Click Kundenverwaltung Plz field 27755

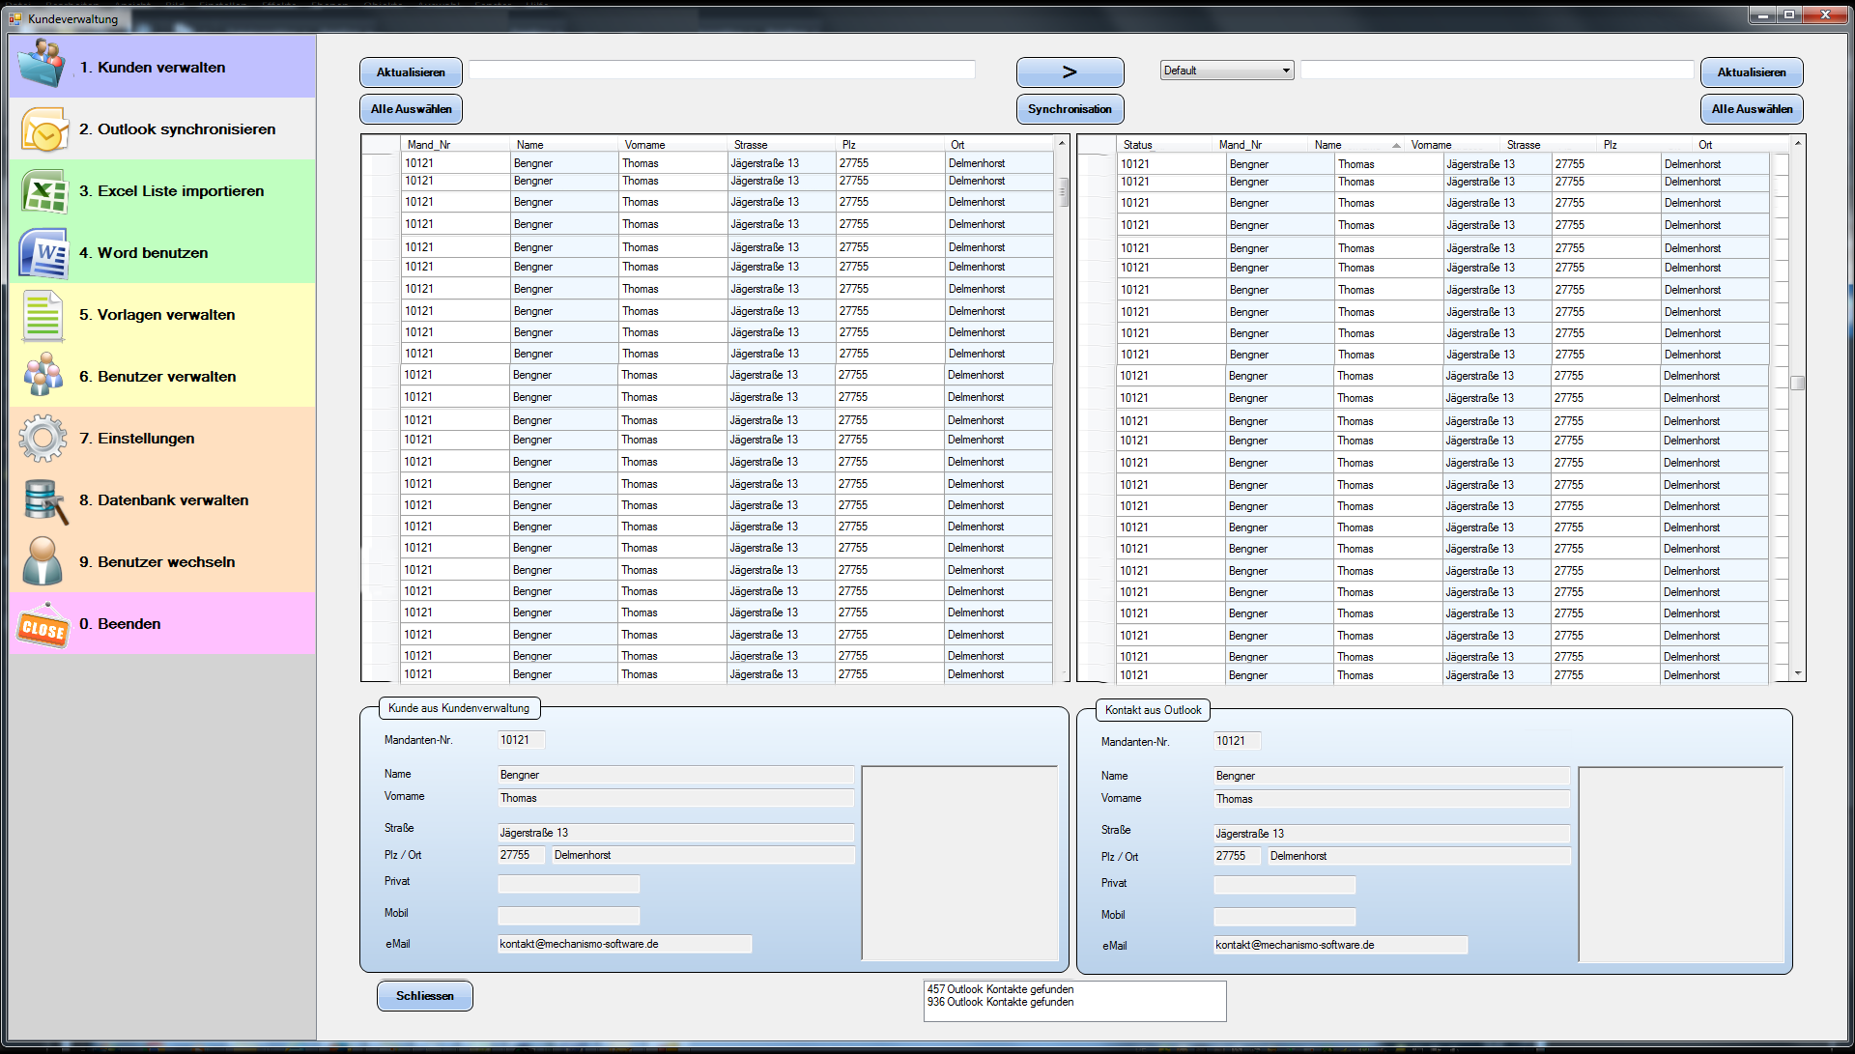(x=521, y=855)
